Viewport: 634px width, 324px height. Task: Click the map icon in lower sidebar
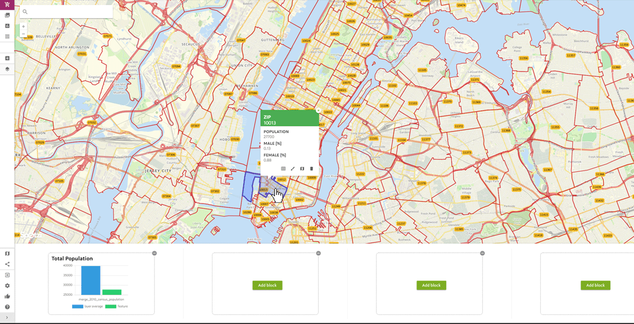tap(7, 253)
